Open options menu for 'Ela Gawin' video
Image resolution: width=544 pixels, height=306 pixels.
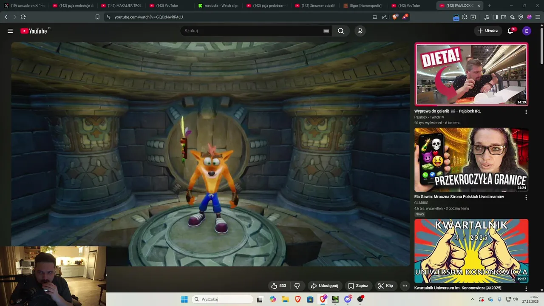526,198
